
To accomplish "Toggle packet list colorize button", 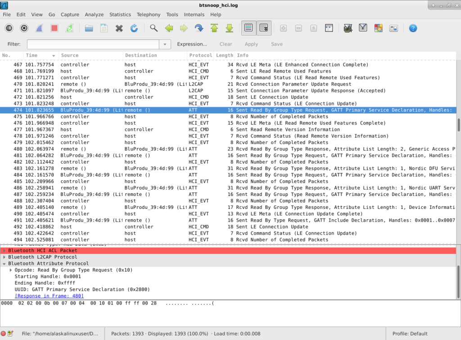I will [x=248, y=28].
